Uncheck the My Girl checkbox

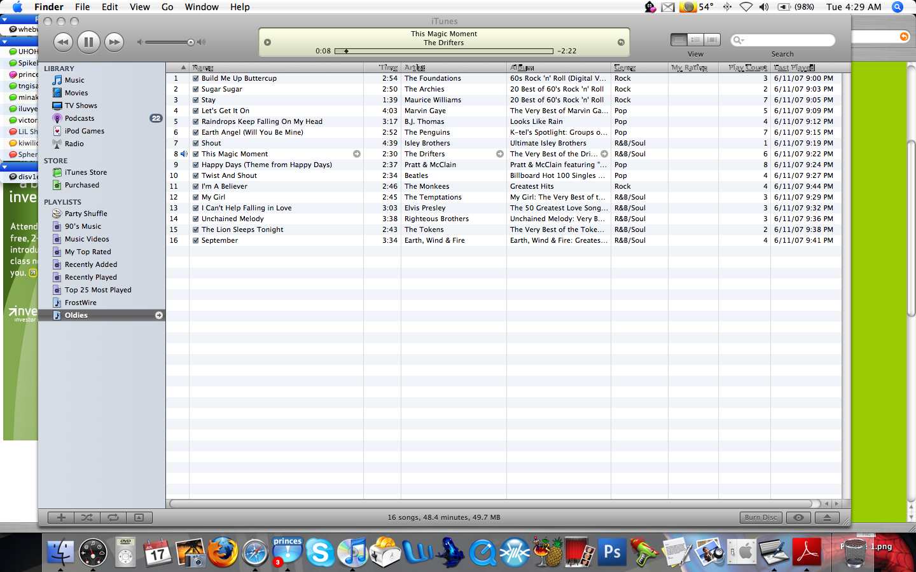[196, 198]
